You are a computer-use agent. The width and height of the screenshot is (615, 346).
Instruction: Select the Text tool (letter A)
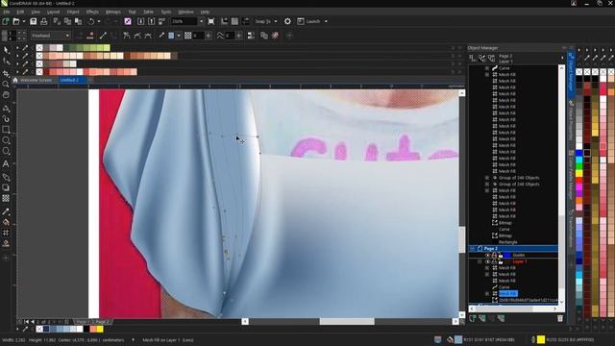[6, 164]
